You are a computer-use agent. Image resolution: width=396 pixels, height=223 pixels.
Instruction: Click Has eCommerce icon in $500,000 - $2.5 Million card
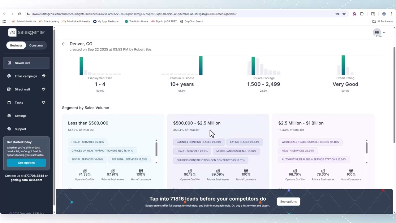point(246,171)
